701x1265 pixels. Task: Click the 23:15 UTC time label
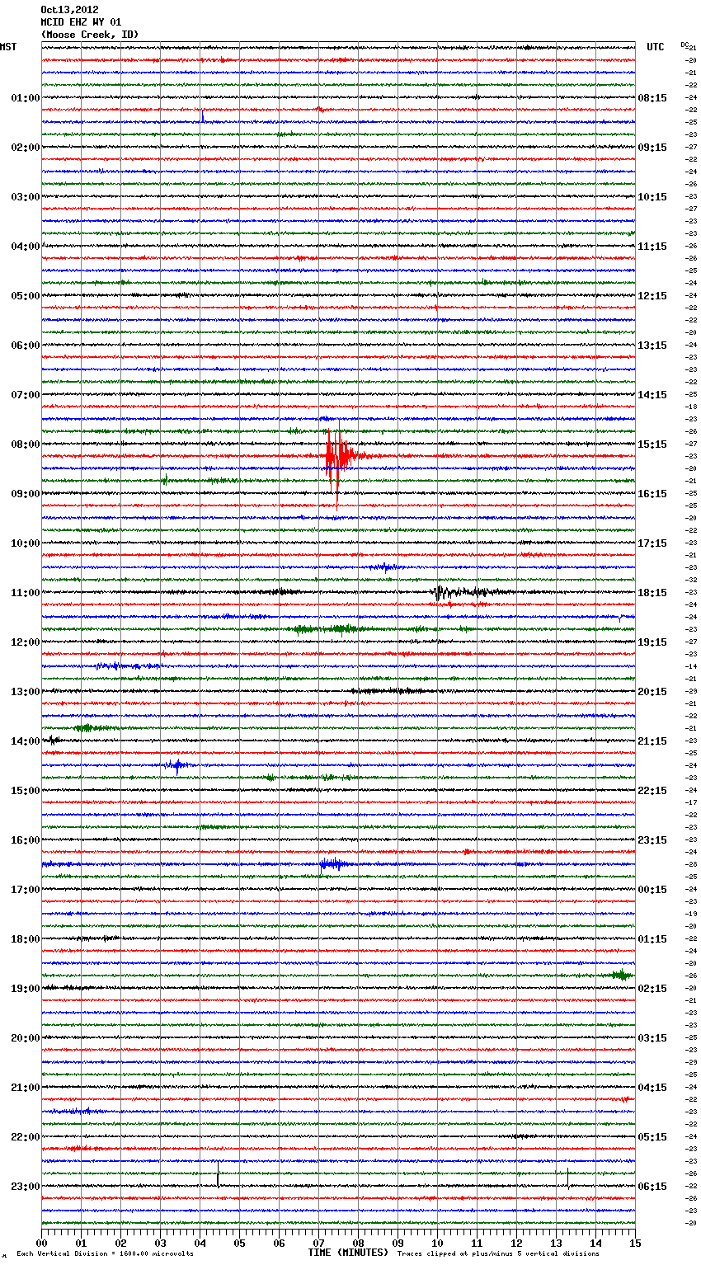(652, 840)
